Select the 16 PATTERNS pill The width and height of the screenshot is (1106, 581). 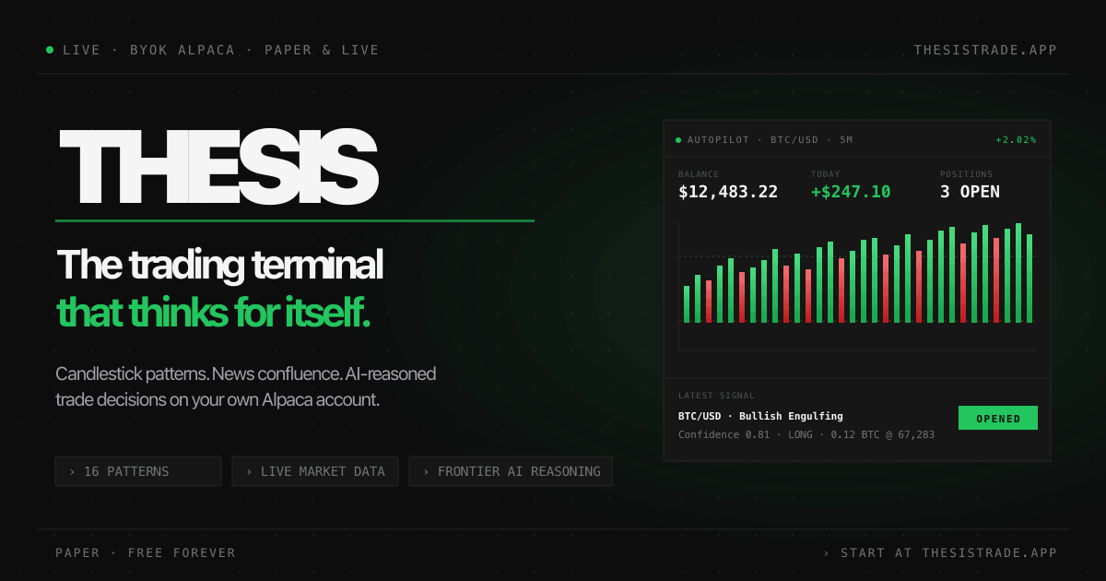click(x=138, y=471)
